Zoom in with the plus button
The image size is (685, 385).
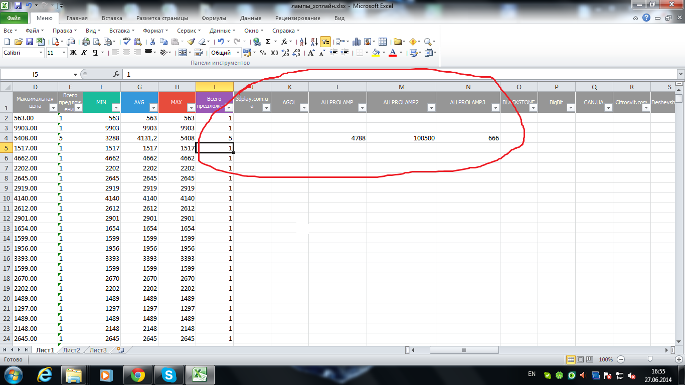tap(678, 359)
